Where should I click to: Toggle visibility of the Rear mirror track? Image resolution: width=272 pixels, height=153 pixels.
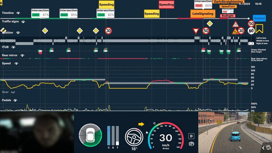22,55
